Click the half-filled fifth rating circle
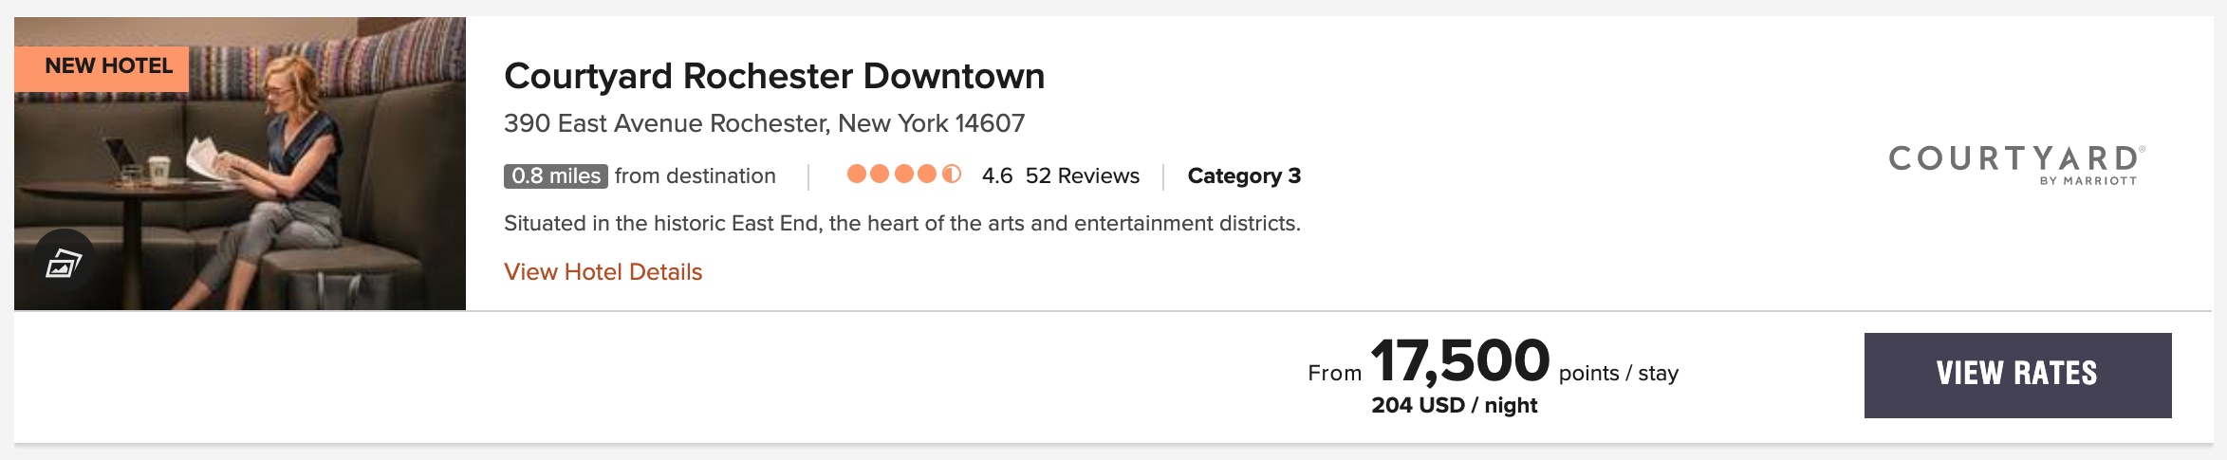Image resolution: width=2227 pixels, height=460 pixels. click(x=952, y=175)
